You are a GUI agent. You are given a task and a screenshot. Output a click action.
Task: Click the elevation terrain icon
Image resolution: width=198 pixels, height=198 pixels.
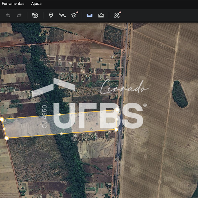[101, 15]
